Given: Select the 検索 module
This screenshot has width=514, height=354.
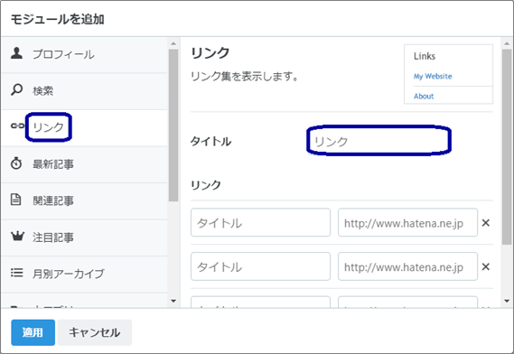Looking at the screenshot, I should (85, 91).
